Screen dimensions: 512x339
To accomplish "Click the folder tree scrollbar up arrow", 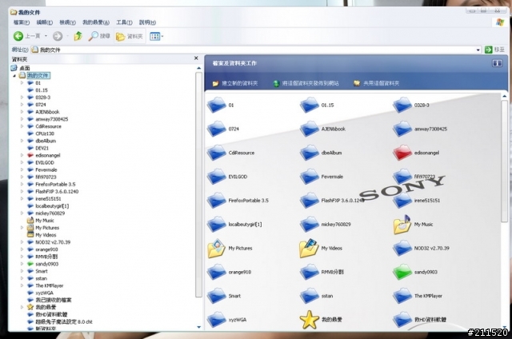I will [199, 68].
